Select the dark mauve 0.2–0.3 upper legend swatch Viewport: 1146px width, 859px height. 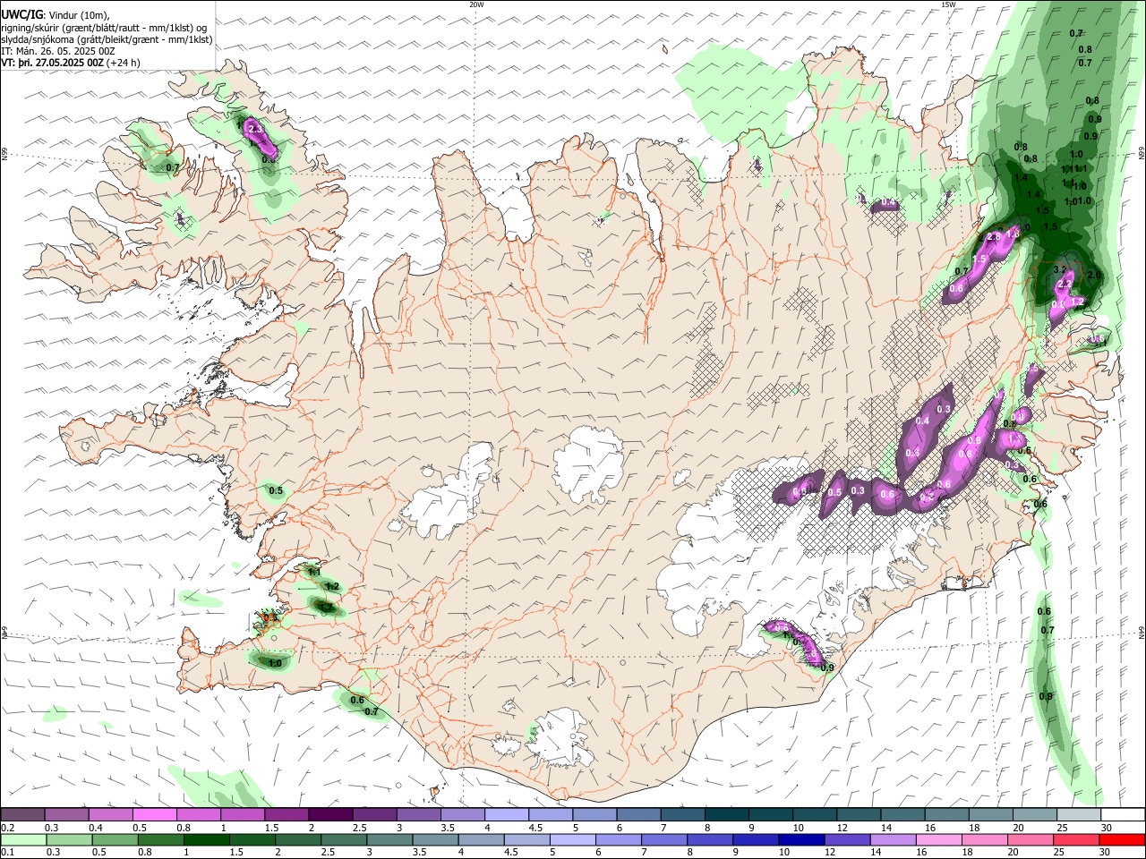(23, 814)
